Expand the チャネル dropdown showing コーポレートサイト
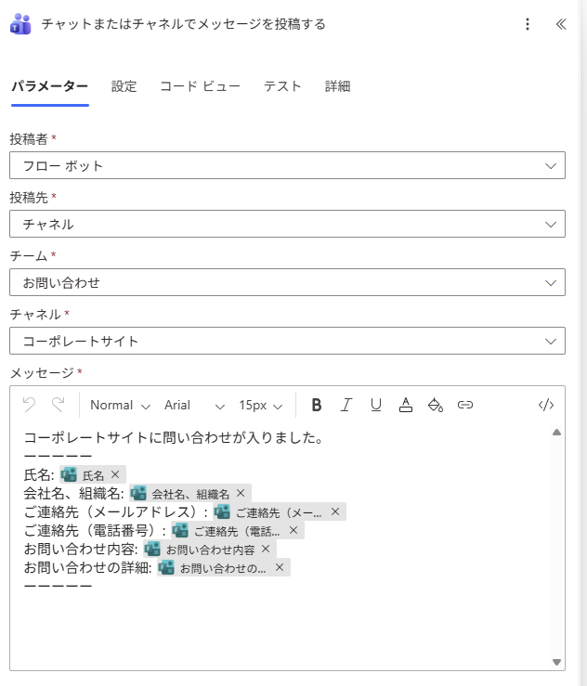 [x=287, y=341]
